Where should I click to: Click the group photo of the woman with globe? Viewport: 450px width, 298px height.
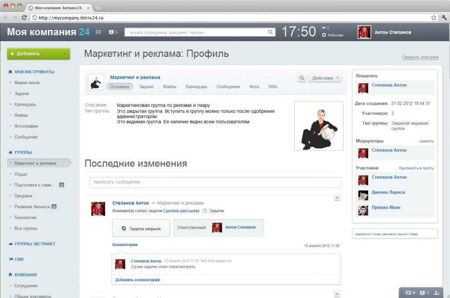(x=318, y=125)
